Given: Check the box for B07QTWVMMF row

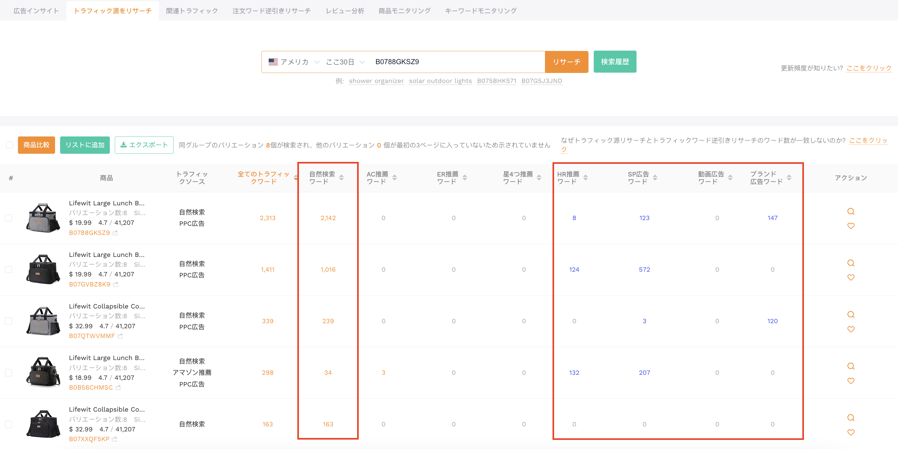Looking at the screenshot, I should click(x=8, y=321).
